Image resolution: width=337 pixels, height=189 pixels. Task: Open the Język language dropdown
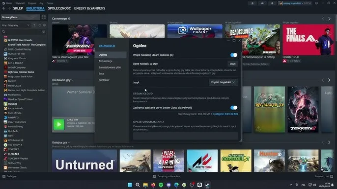pyautogui.click(x=223, y=82)
